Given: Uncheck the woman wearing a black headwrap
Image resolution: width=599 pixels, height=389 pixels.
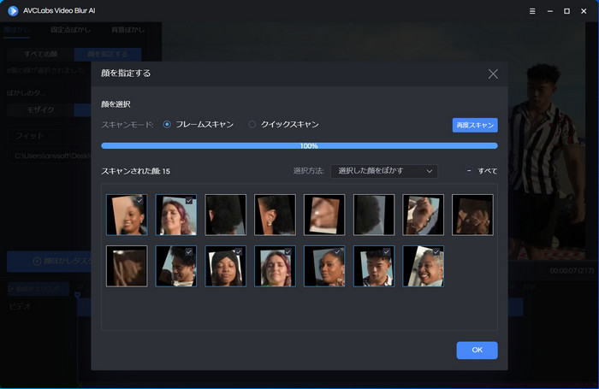Looking at the screenshot, I should (x=239, y=252).
